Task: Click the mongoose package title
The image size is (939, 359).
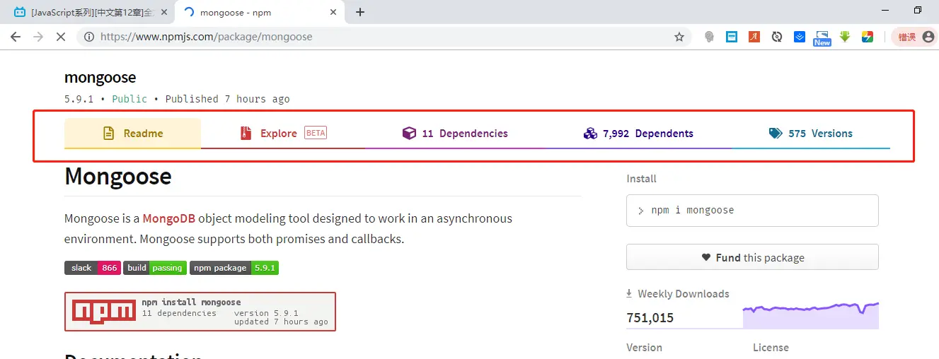Action: click(x=100, y=78)
